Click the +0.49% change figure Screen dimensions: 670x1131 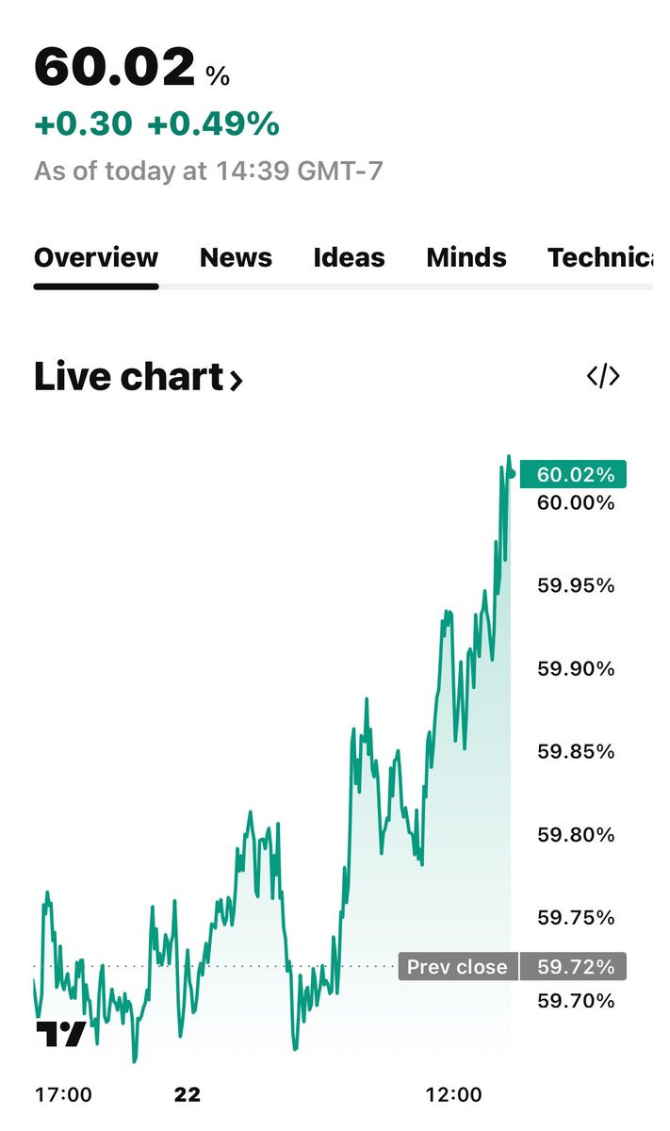(214, 123)
